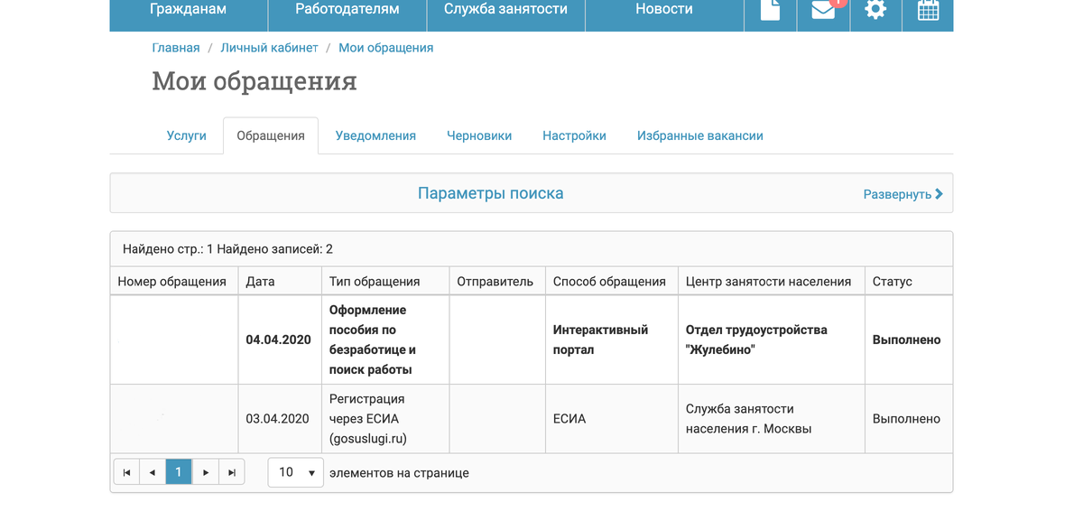Open the elements per page dropdown showing 10
Screen dimensions: 1083x521
point(295,471)
